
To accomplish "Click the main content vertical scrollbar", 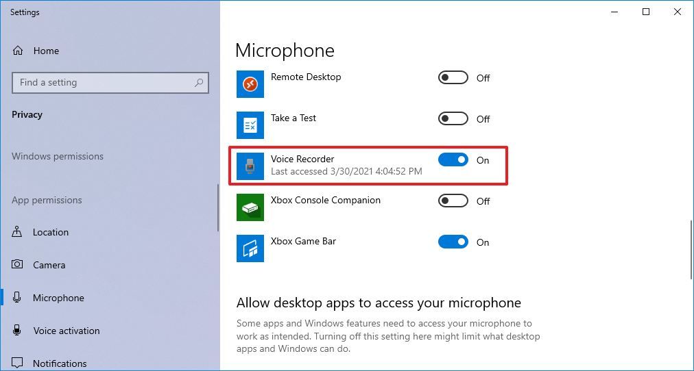I will tap(691, 250).
